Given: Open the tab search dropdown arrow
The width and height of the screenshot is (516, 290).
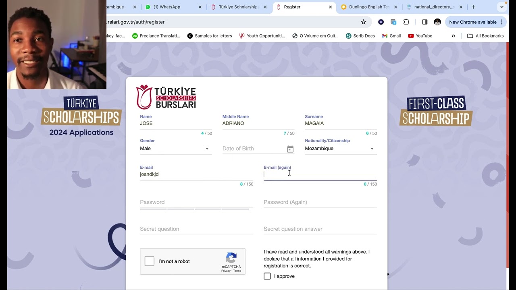Looking at the screenshot, I should coord(502,7).
